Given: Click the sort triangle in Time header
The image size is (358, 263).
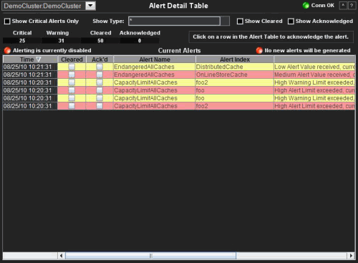Looking at the screenshot, I should [38, 59].
